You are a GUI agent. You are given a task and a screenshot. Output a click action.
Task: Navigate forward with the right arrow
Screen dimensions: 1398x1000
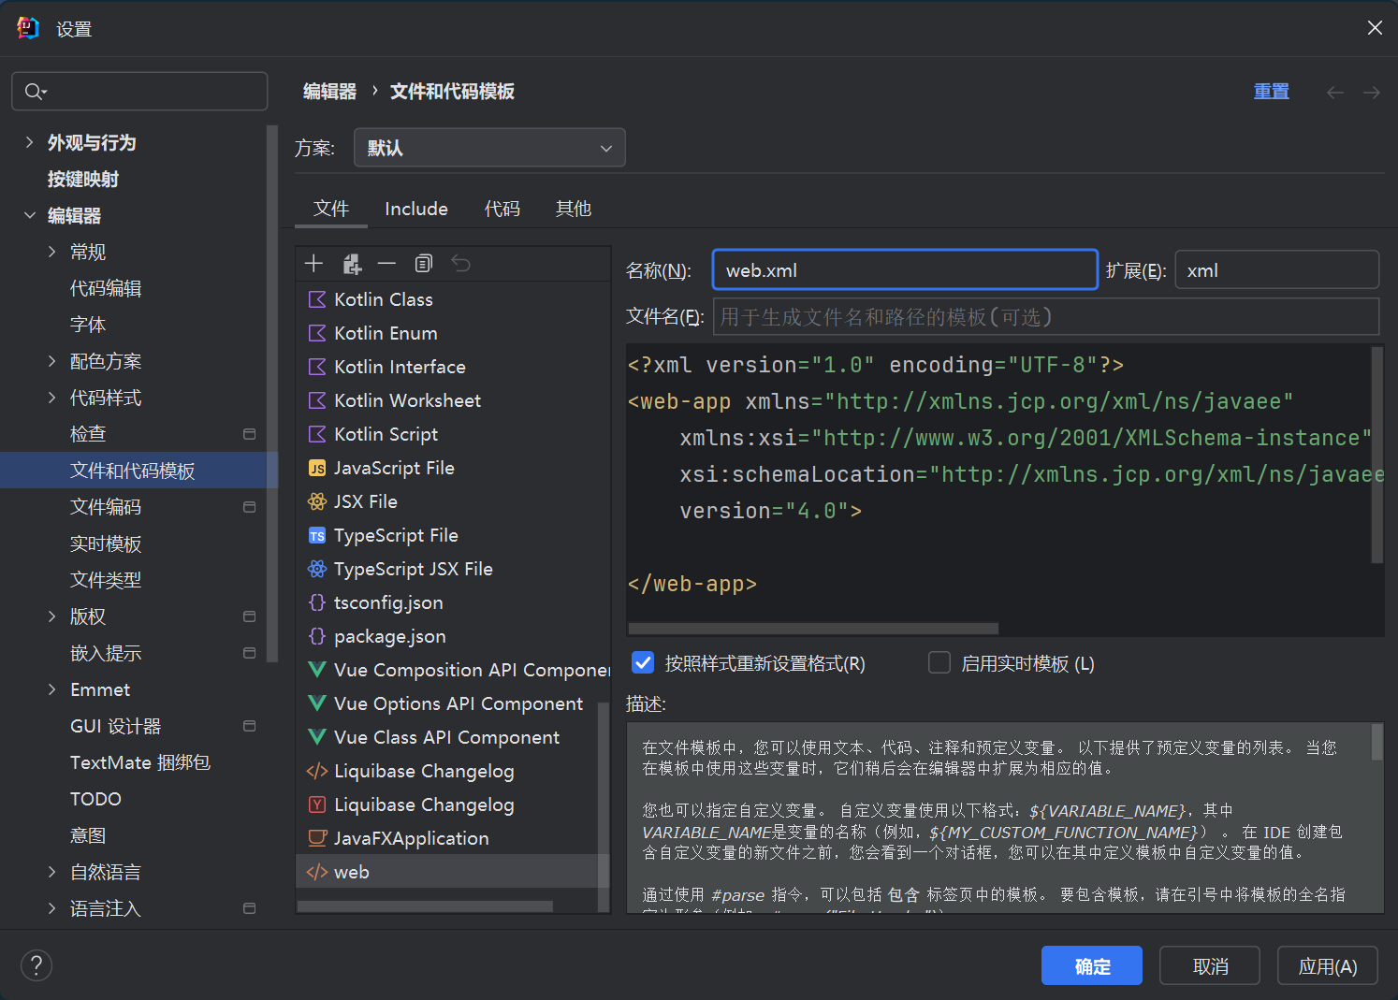click(1372, 92)
